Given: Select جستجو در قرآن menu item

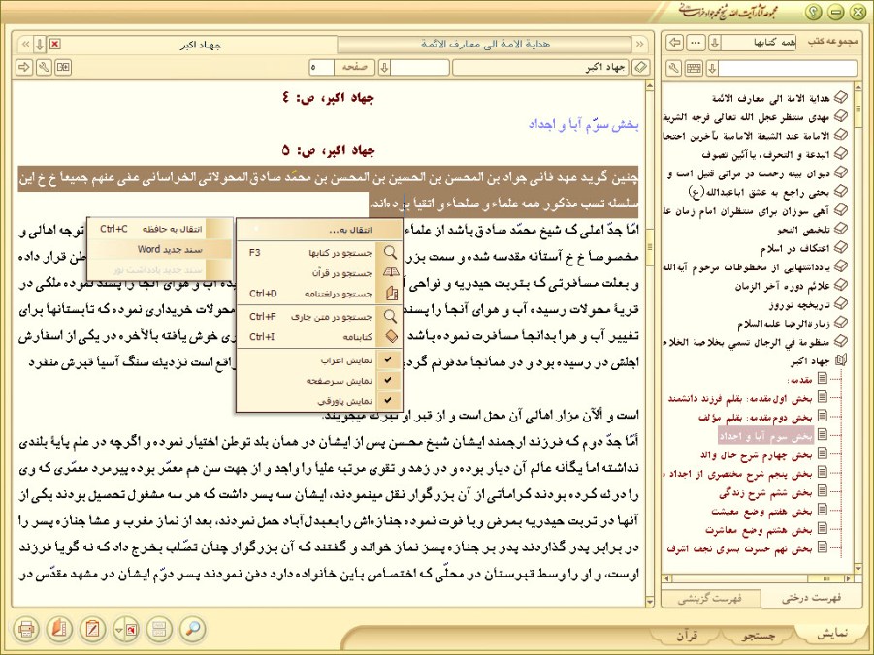Looking at the screenshot, I should tap(319, 273).
